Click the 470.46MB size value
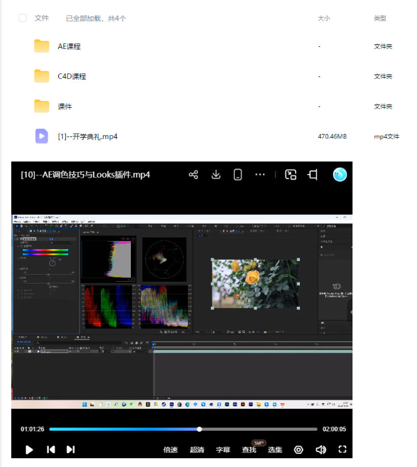Viewport: 417px width, 467px height. coord(332,136)
